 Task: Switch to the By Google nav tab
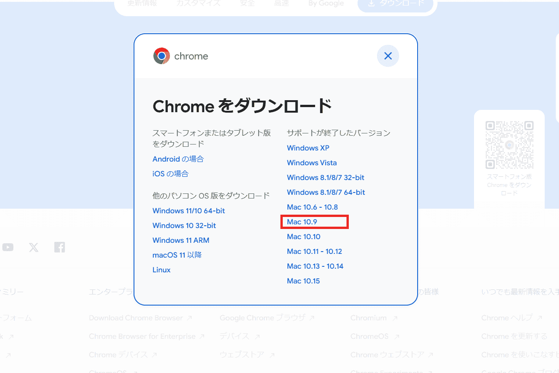pyautogui.click(x=326, y=4)
